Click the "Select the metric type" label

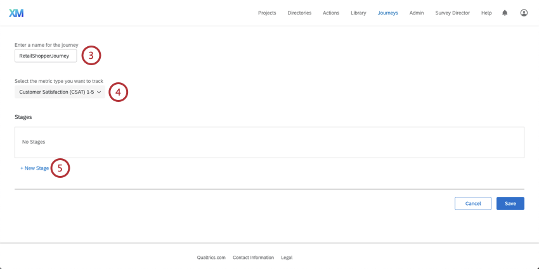(59, 81)
